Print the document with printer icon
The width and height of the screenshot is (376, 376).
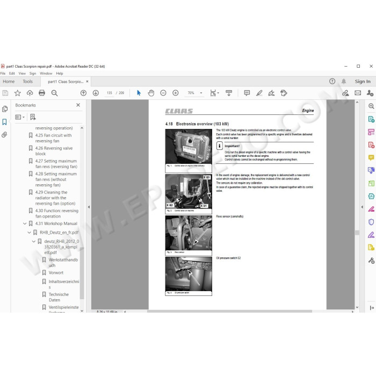click(42, 93)
